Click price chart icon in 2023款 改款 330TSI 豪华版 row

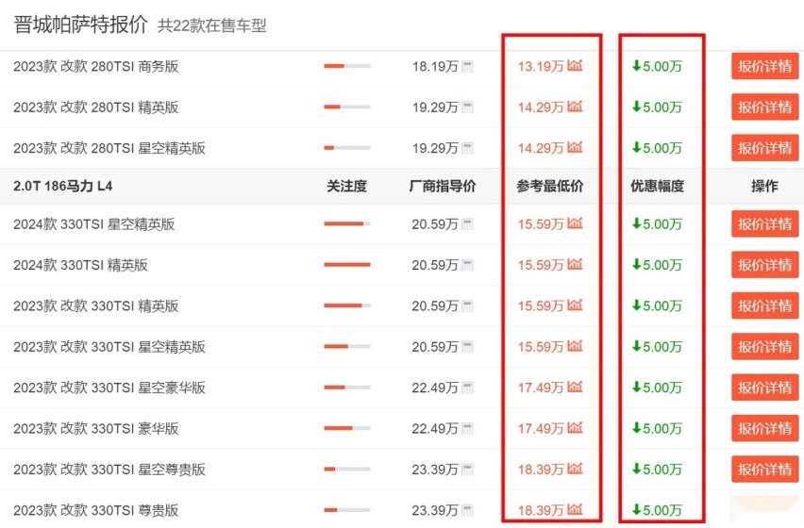[575, 428]
